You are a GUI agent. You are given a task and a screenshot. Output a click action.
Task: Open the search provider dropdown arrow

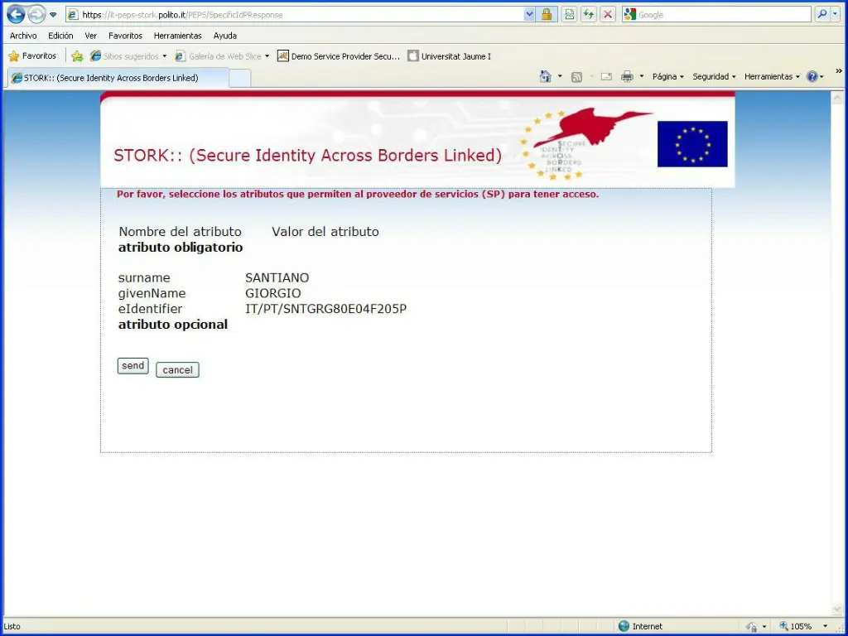(x=835, y=15)
